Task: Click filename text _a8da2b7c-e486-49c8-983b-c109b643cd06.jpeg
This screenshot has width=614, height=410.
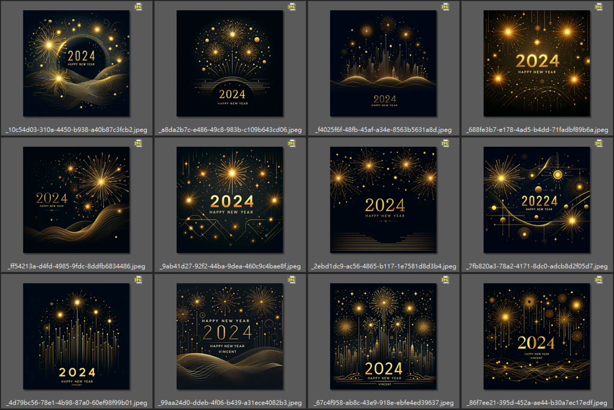Action: coord(230,129)
